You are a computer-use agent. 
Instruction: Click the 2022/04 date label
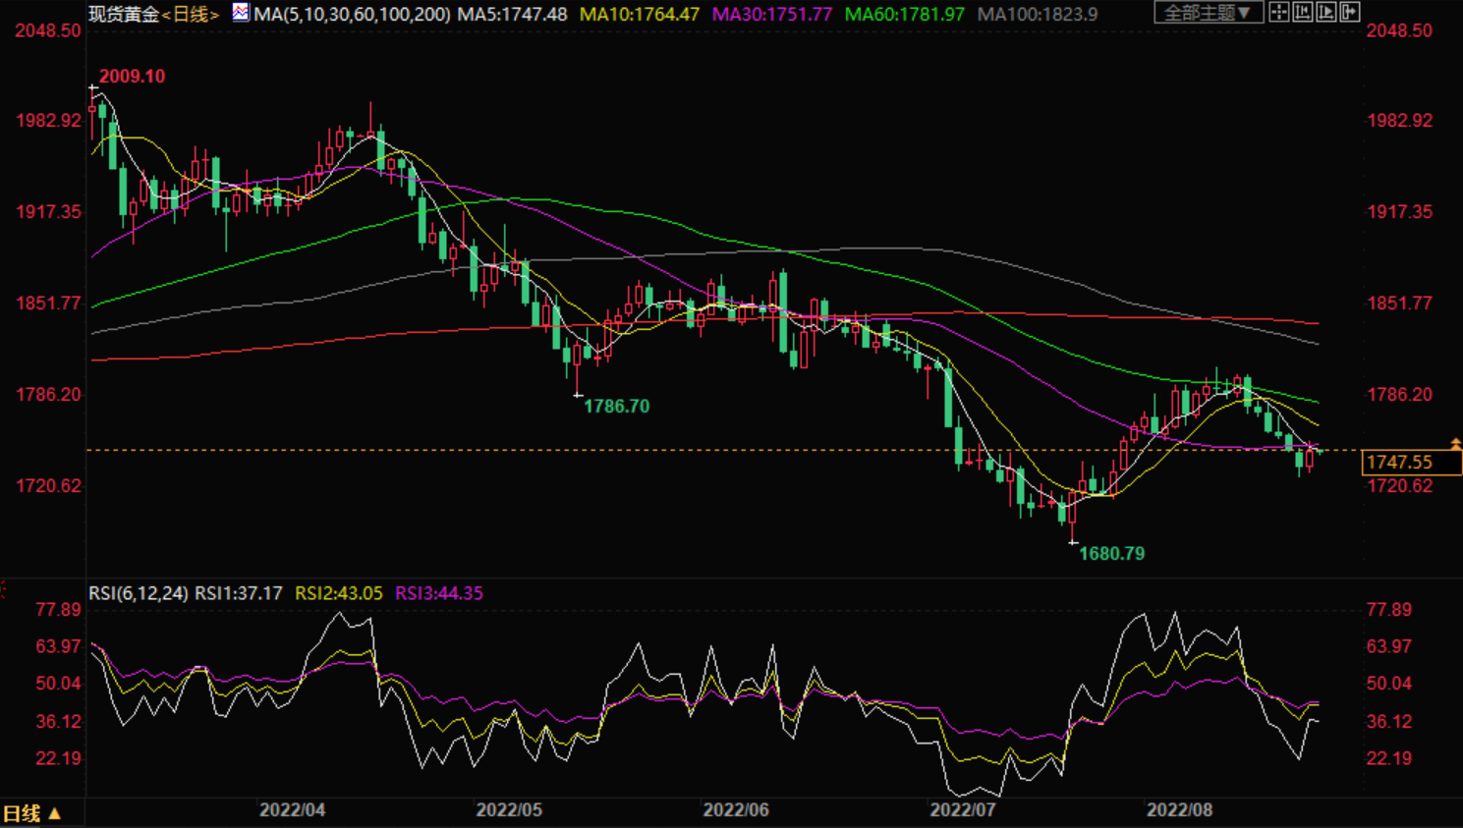292,810
